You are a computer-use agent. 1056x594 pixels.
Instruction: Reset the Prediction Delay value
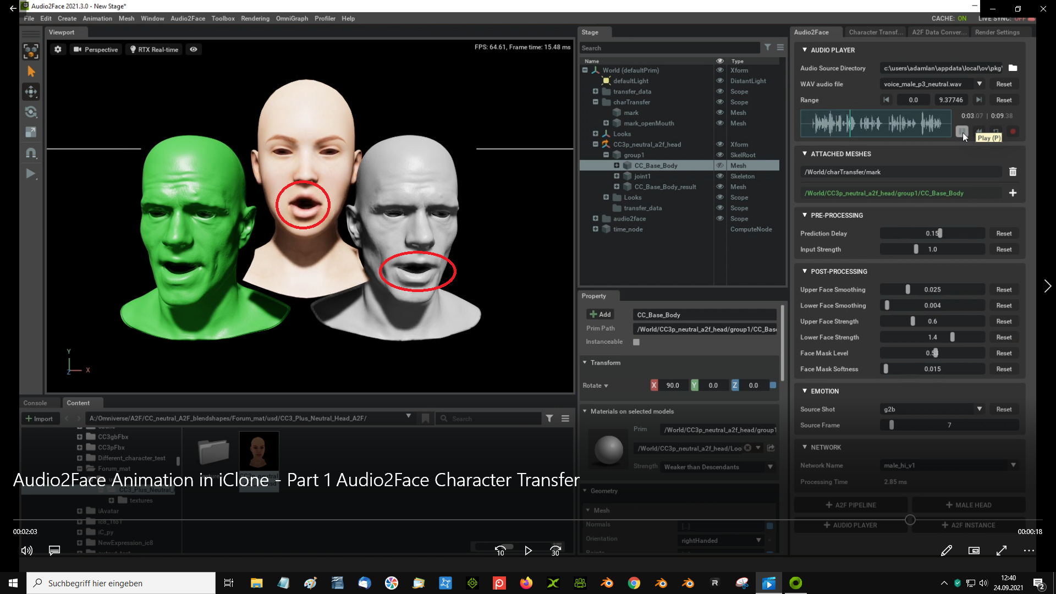(x=1004, y=234)
